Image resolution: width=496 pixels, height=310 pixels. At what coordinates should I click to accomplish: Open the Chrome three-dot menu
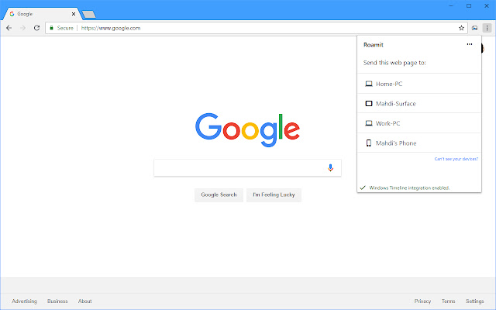[x=487, y=28]
